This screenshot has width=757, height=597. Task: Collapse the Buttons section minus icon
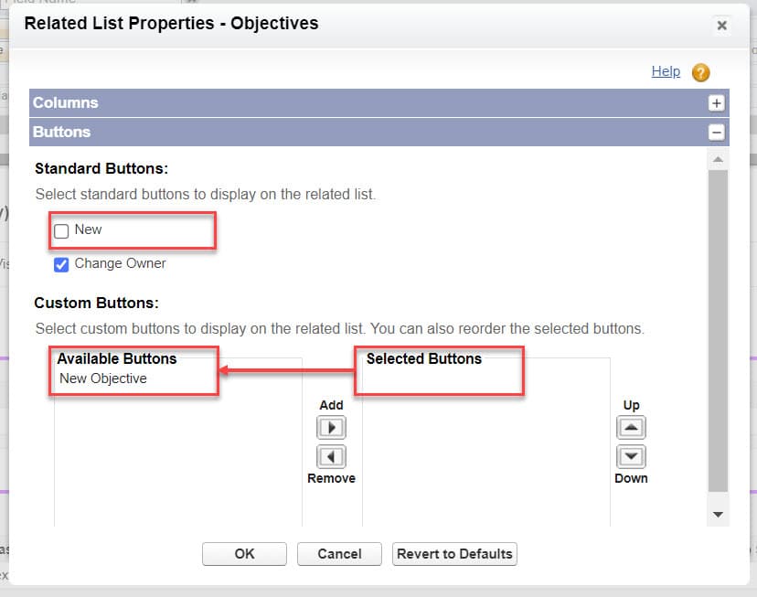[x=718, y=133]
